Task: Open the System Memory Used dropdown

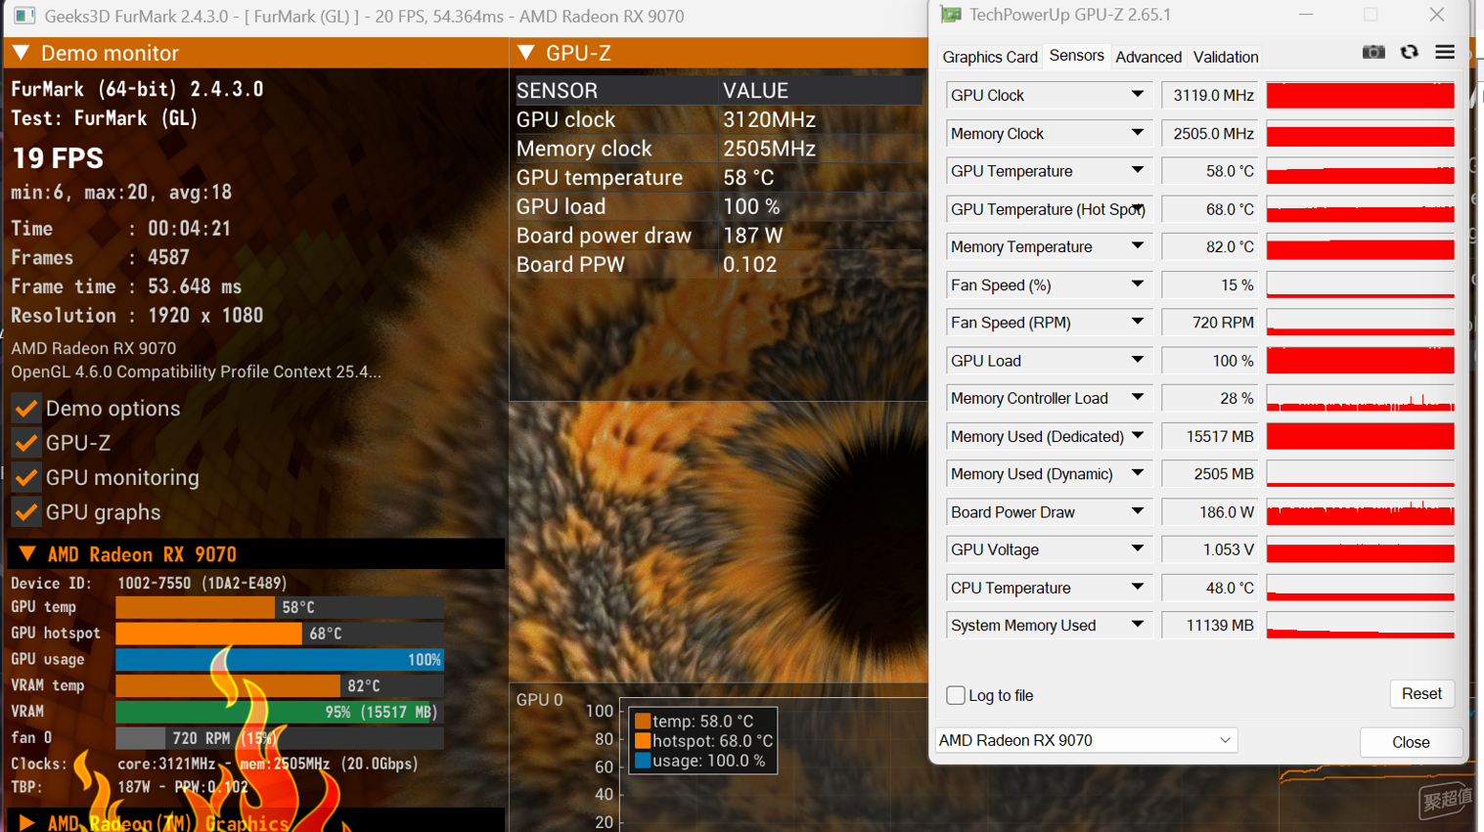Action: tap(1137, 625)
